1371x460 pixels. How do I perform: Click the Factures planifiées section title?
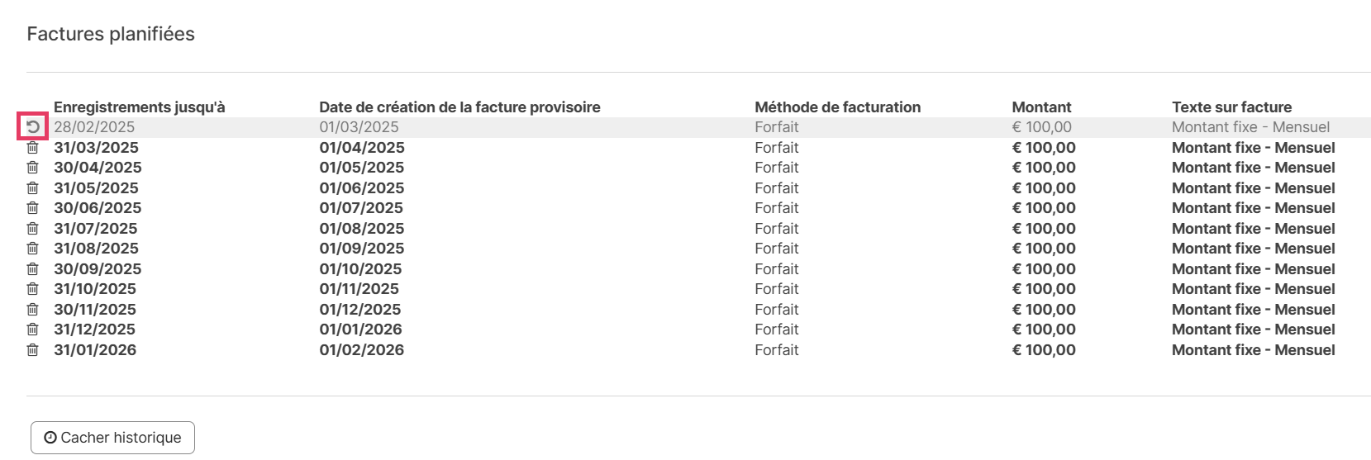(x=111, y=34)
